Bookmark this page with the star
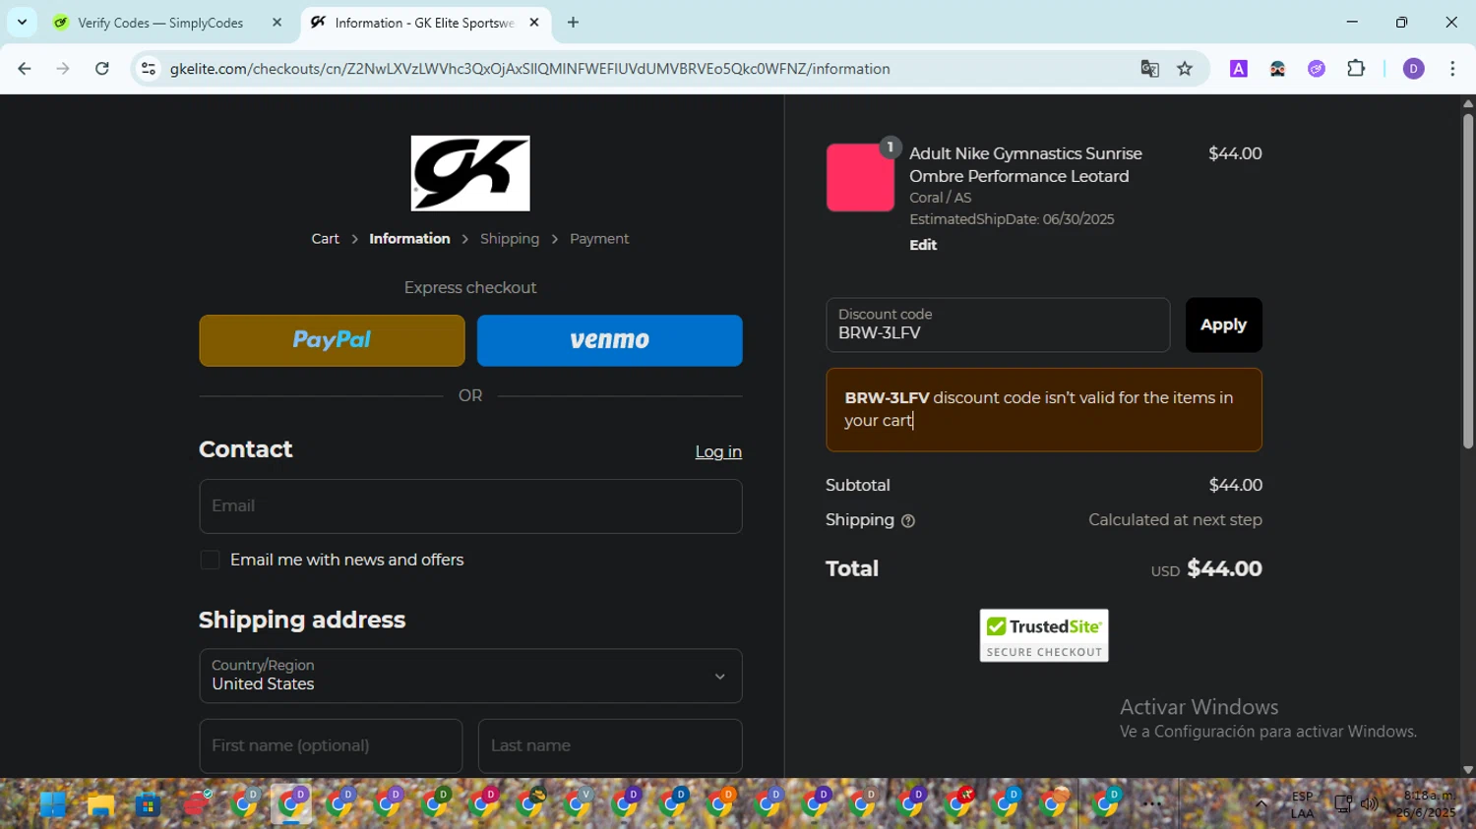The image size is (1476, 829). click(x=1185, y=69)
